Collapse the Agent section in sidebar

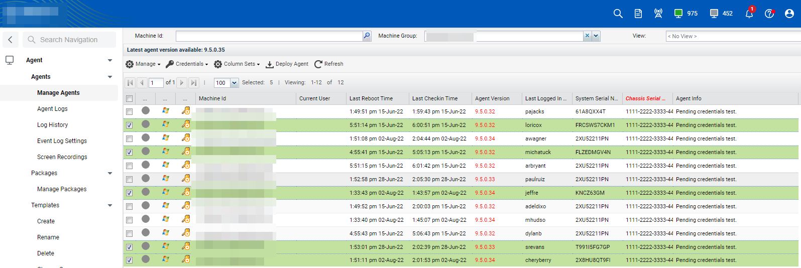tap(110, 60)
